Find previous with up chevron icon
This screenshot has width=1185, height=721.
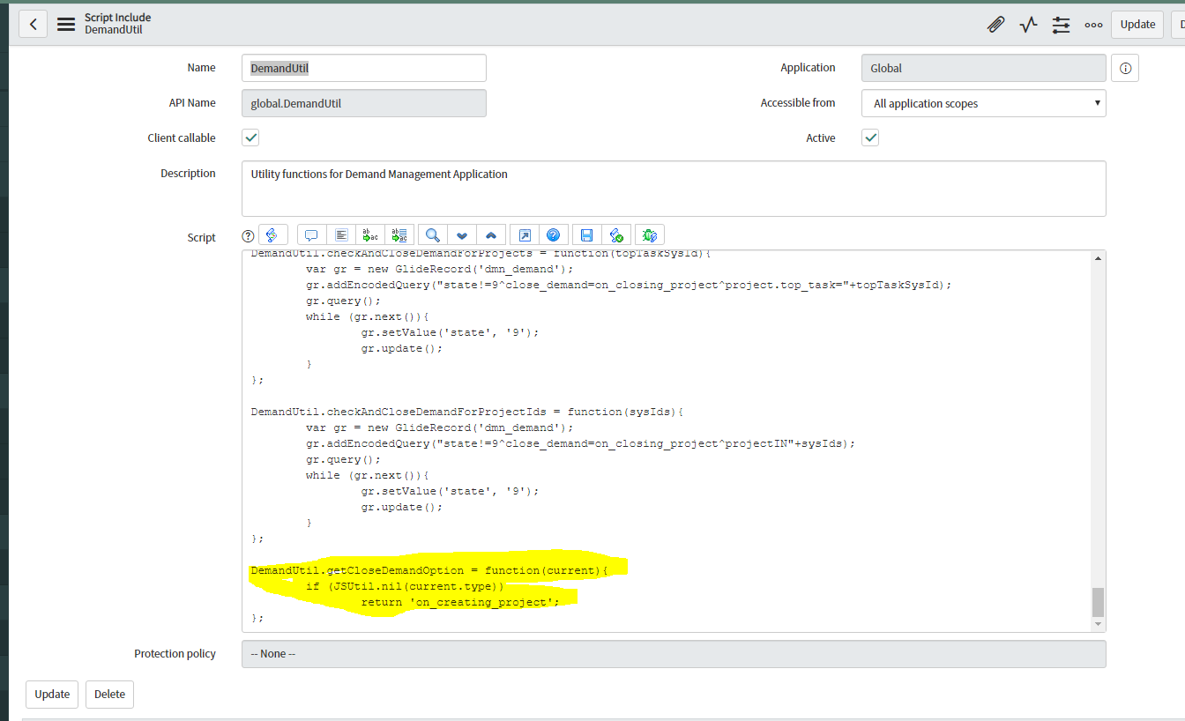coord(491,235)
